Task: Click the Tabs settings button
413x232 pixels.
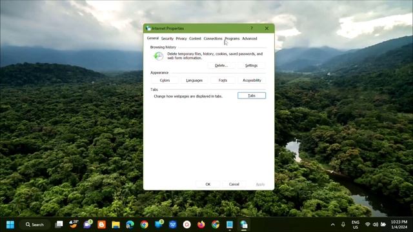Action: 252,95
